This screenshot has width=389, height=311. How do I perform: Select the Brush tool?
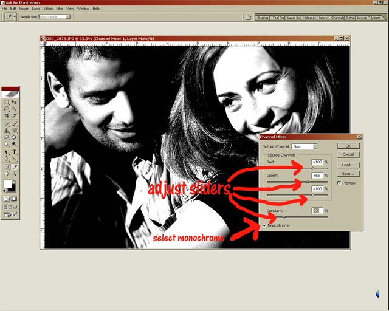[15, 124]
